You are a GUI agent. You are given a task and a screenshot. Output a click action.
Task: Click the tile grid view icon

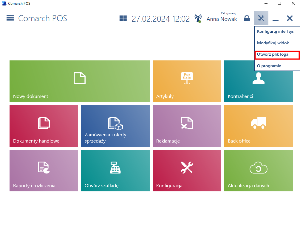click(x=123, y=18)
